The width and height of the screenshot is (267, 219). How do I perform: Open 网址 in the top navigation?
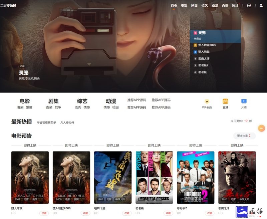pos(235,6)
